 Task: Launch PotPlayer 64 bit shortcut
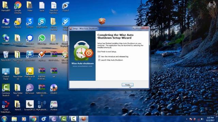pyautogui.click(x=30, y=74)
